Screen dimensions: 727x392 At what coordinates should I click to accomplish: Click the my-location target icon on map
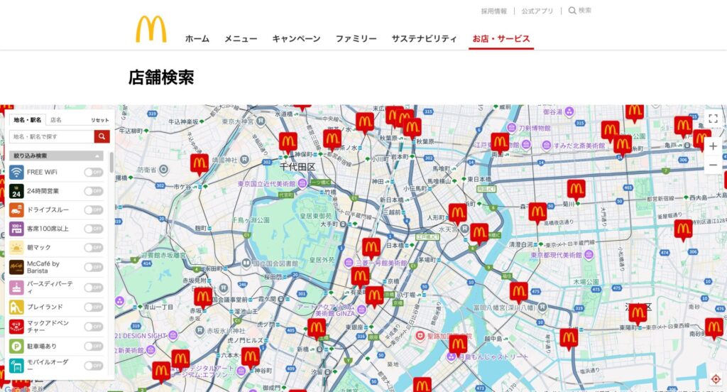715,378
